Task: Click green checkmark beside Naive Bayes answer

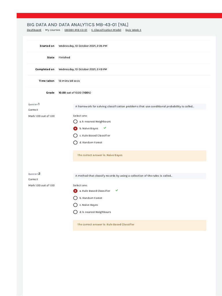Action: (x=105, y=128)
